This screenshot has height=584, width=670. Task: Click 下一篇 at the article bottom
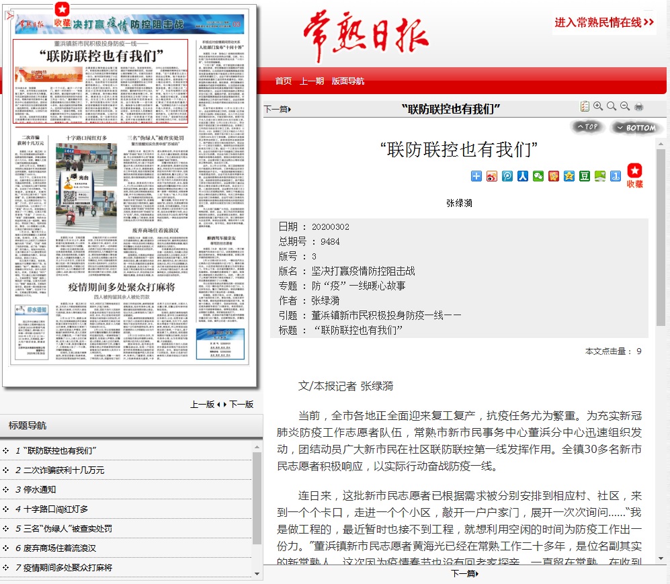pos(465,573)
